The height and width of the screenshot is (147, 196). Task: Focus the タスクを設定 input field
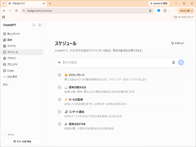tap(117, 62)
